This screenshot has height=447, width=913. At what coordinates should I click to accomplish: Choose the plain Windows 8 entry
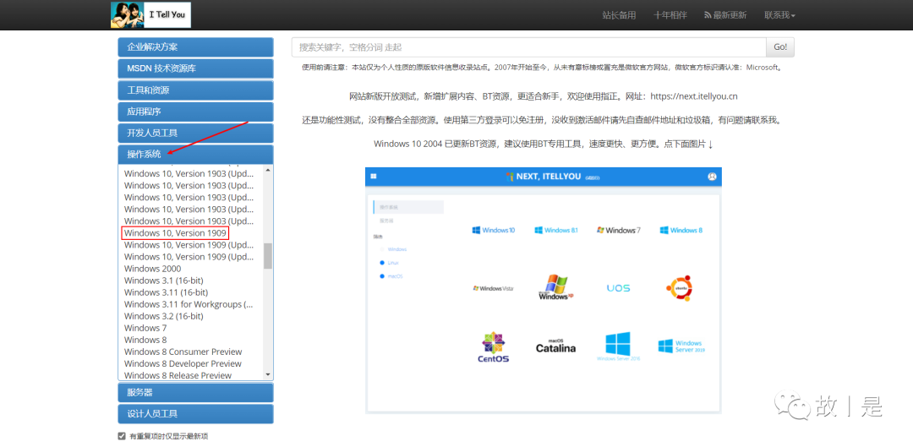pyautogui.click(x=145, y=340)
